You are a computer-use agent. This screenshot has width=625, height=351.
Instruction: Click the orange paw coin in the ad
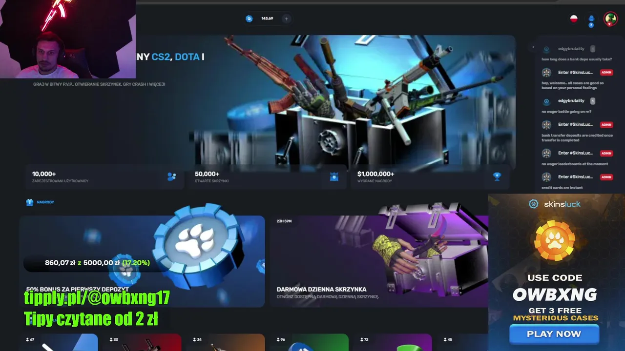555,241
